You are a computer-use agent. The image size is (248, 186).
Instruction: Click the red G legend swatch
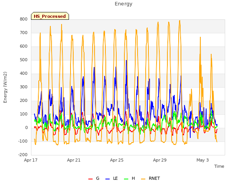(x=90, y=179)
